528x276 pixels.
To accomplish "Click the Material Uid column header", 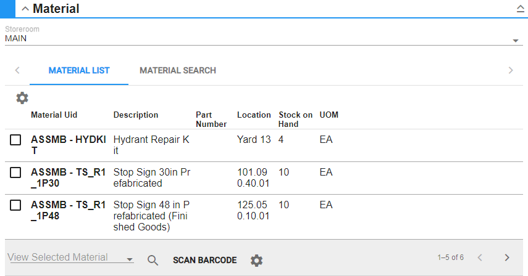I will [54, 115].
